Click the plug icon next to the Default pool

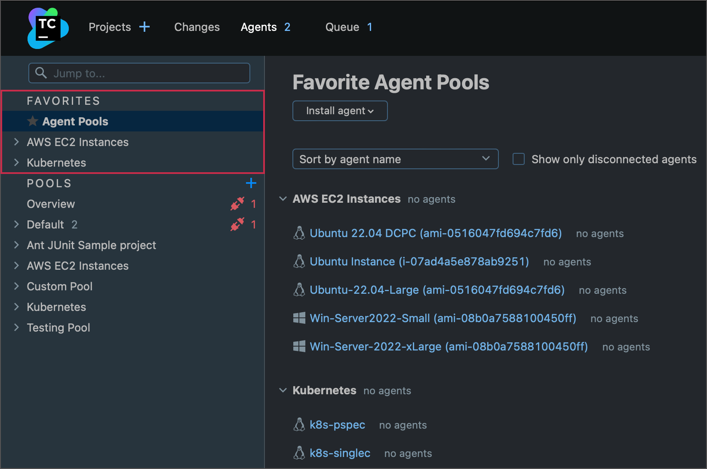238,225
